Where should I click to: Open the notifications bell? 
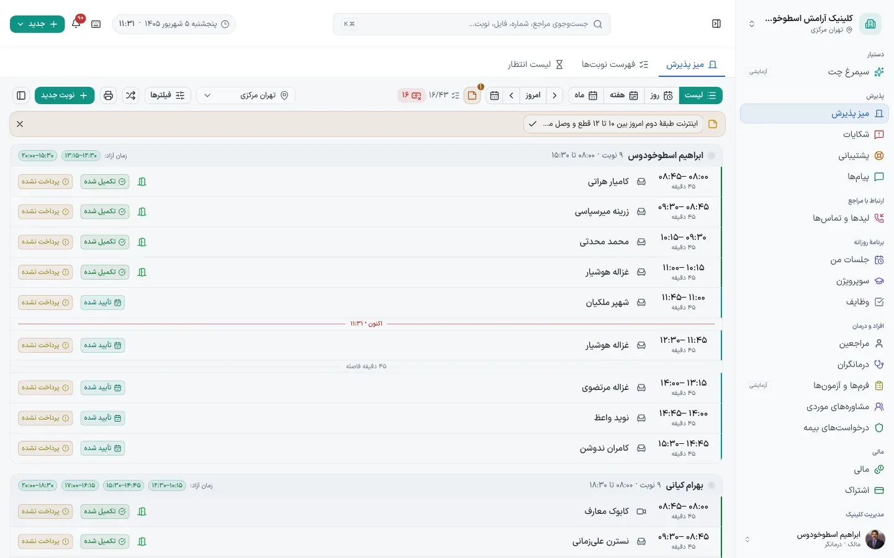click(x=76, y=24)
